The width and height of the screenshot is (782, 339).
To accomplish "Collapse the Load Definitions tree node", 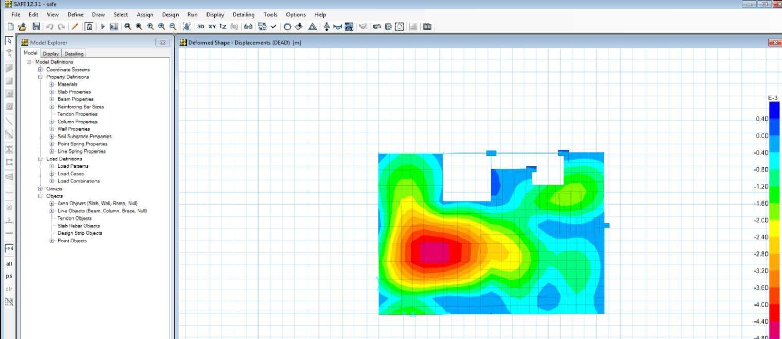I will click(40, 159).
